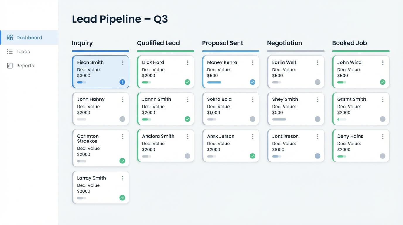Open the Leads page from sidebar
The image size is (403, 225).
click(23, 52)
